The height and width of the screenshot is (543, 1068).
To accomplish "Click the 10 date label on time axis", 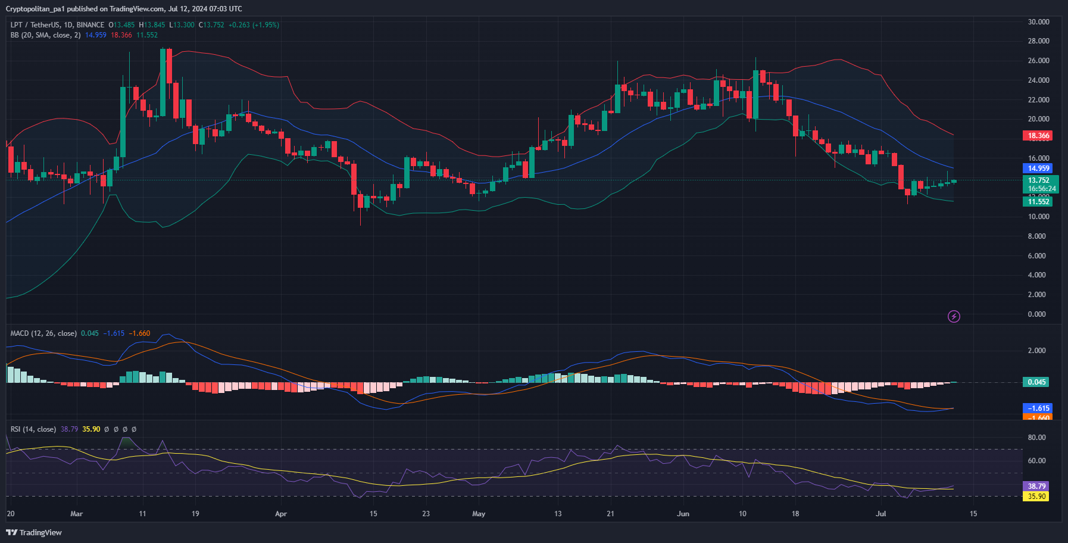I will (742, 514).
